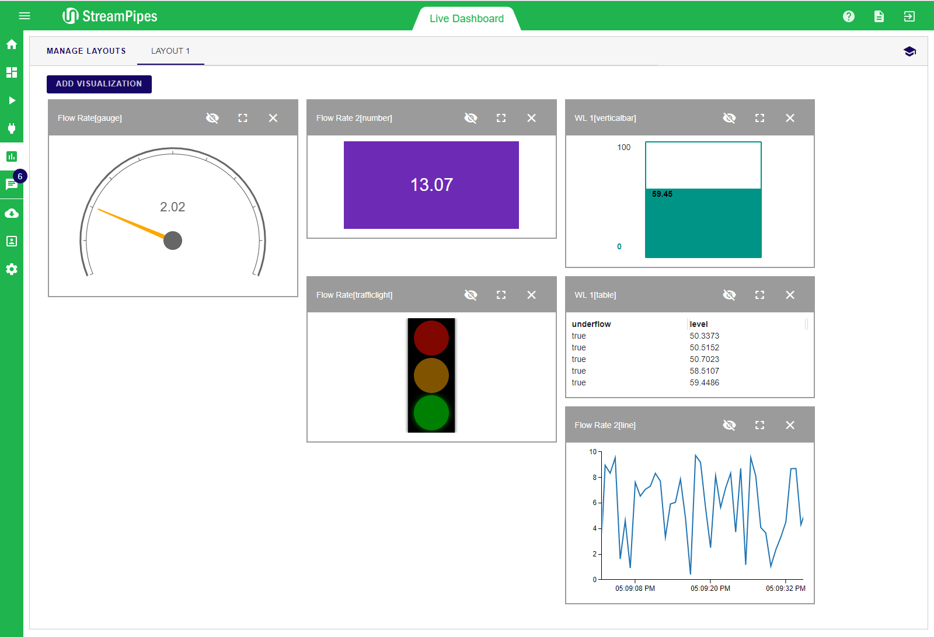Open StreamPipes Connect plug icon
This screenshot has width=934, height=637.
pos(12,128)
